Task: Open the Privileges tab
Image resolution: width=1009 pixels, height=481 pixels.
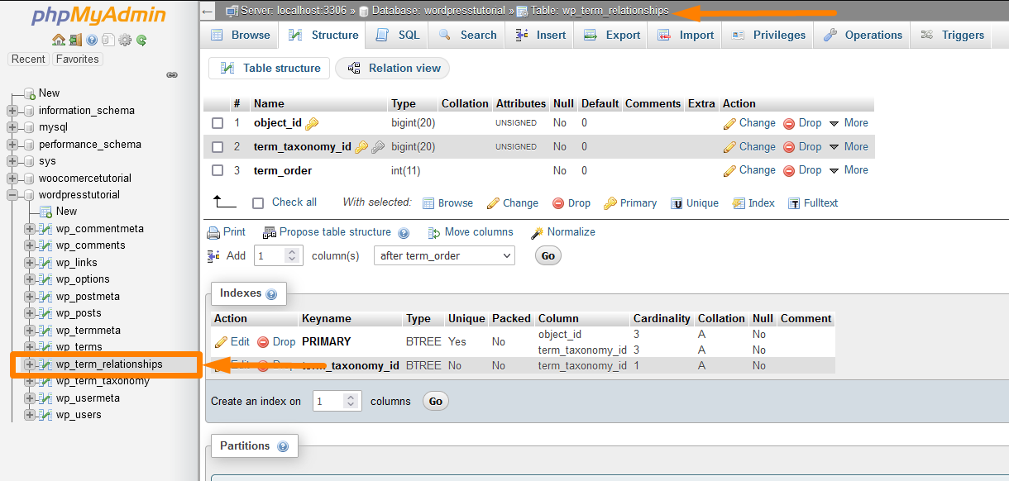Action: pos(768,35)
